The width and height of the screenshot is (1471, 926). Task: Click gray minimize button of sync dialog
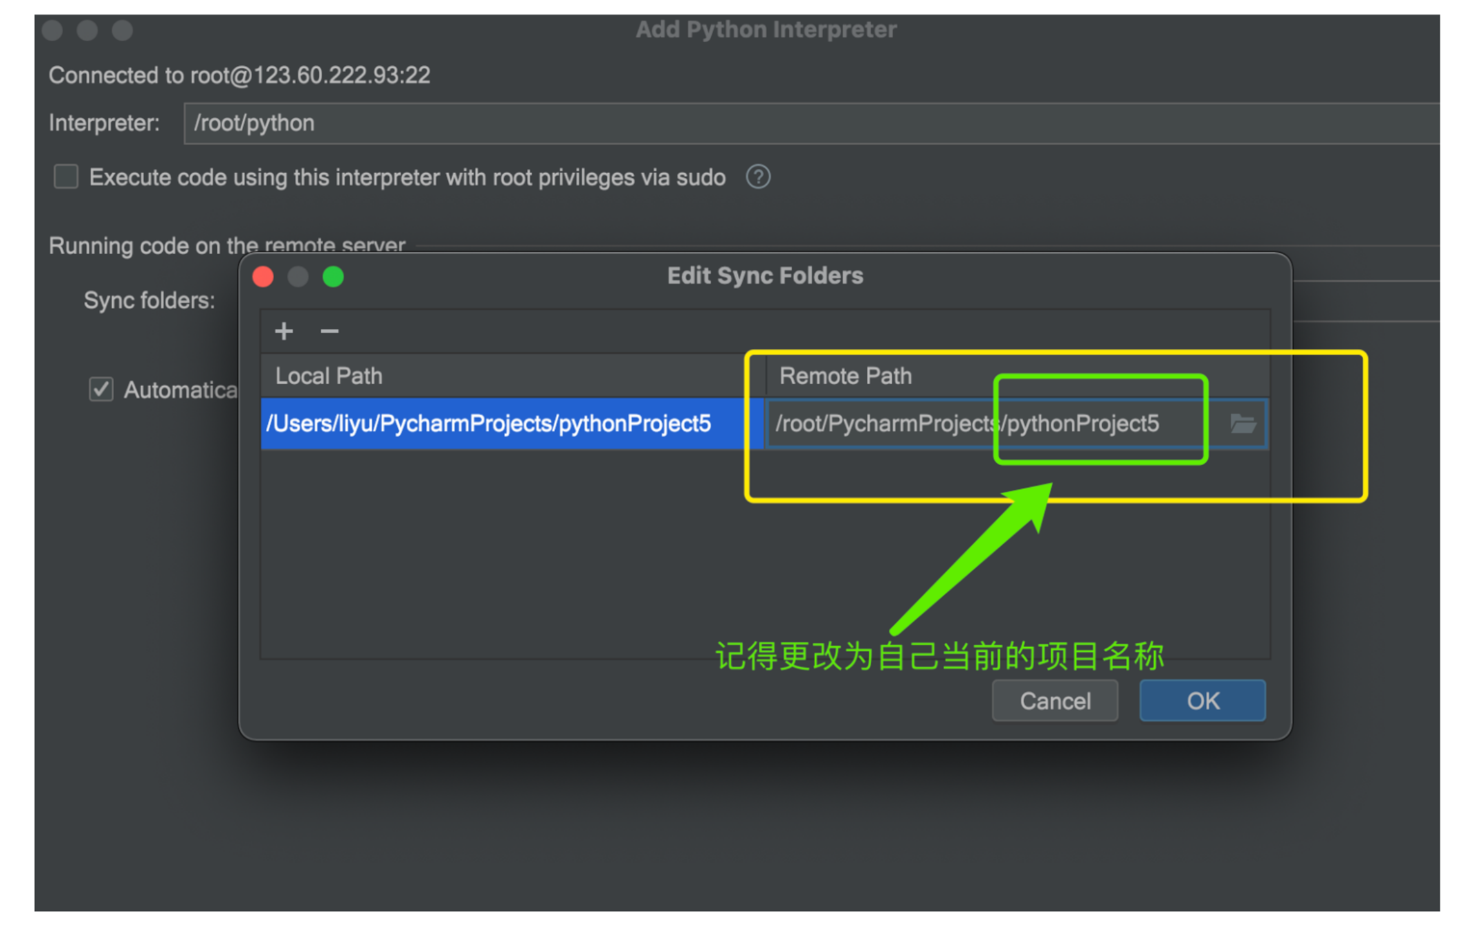[x=298, y=277]
